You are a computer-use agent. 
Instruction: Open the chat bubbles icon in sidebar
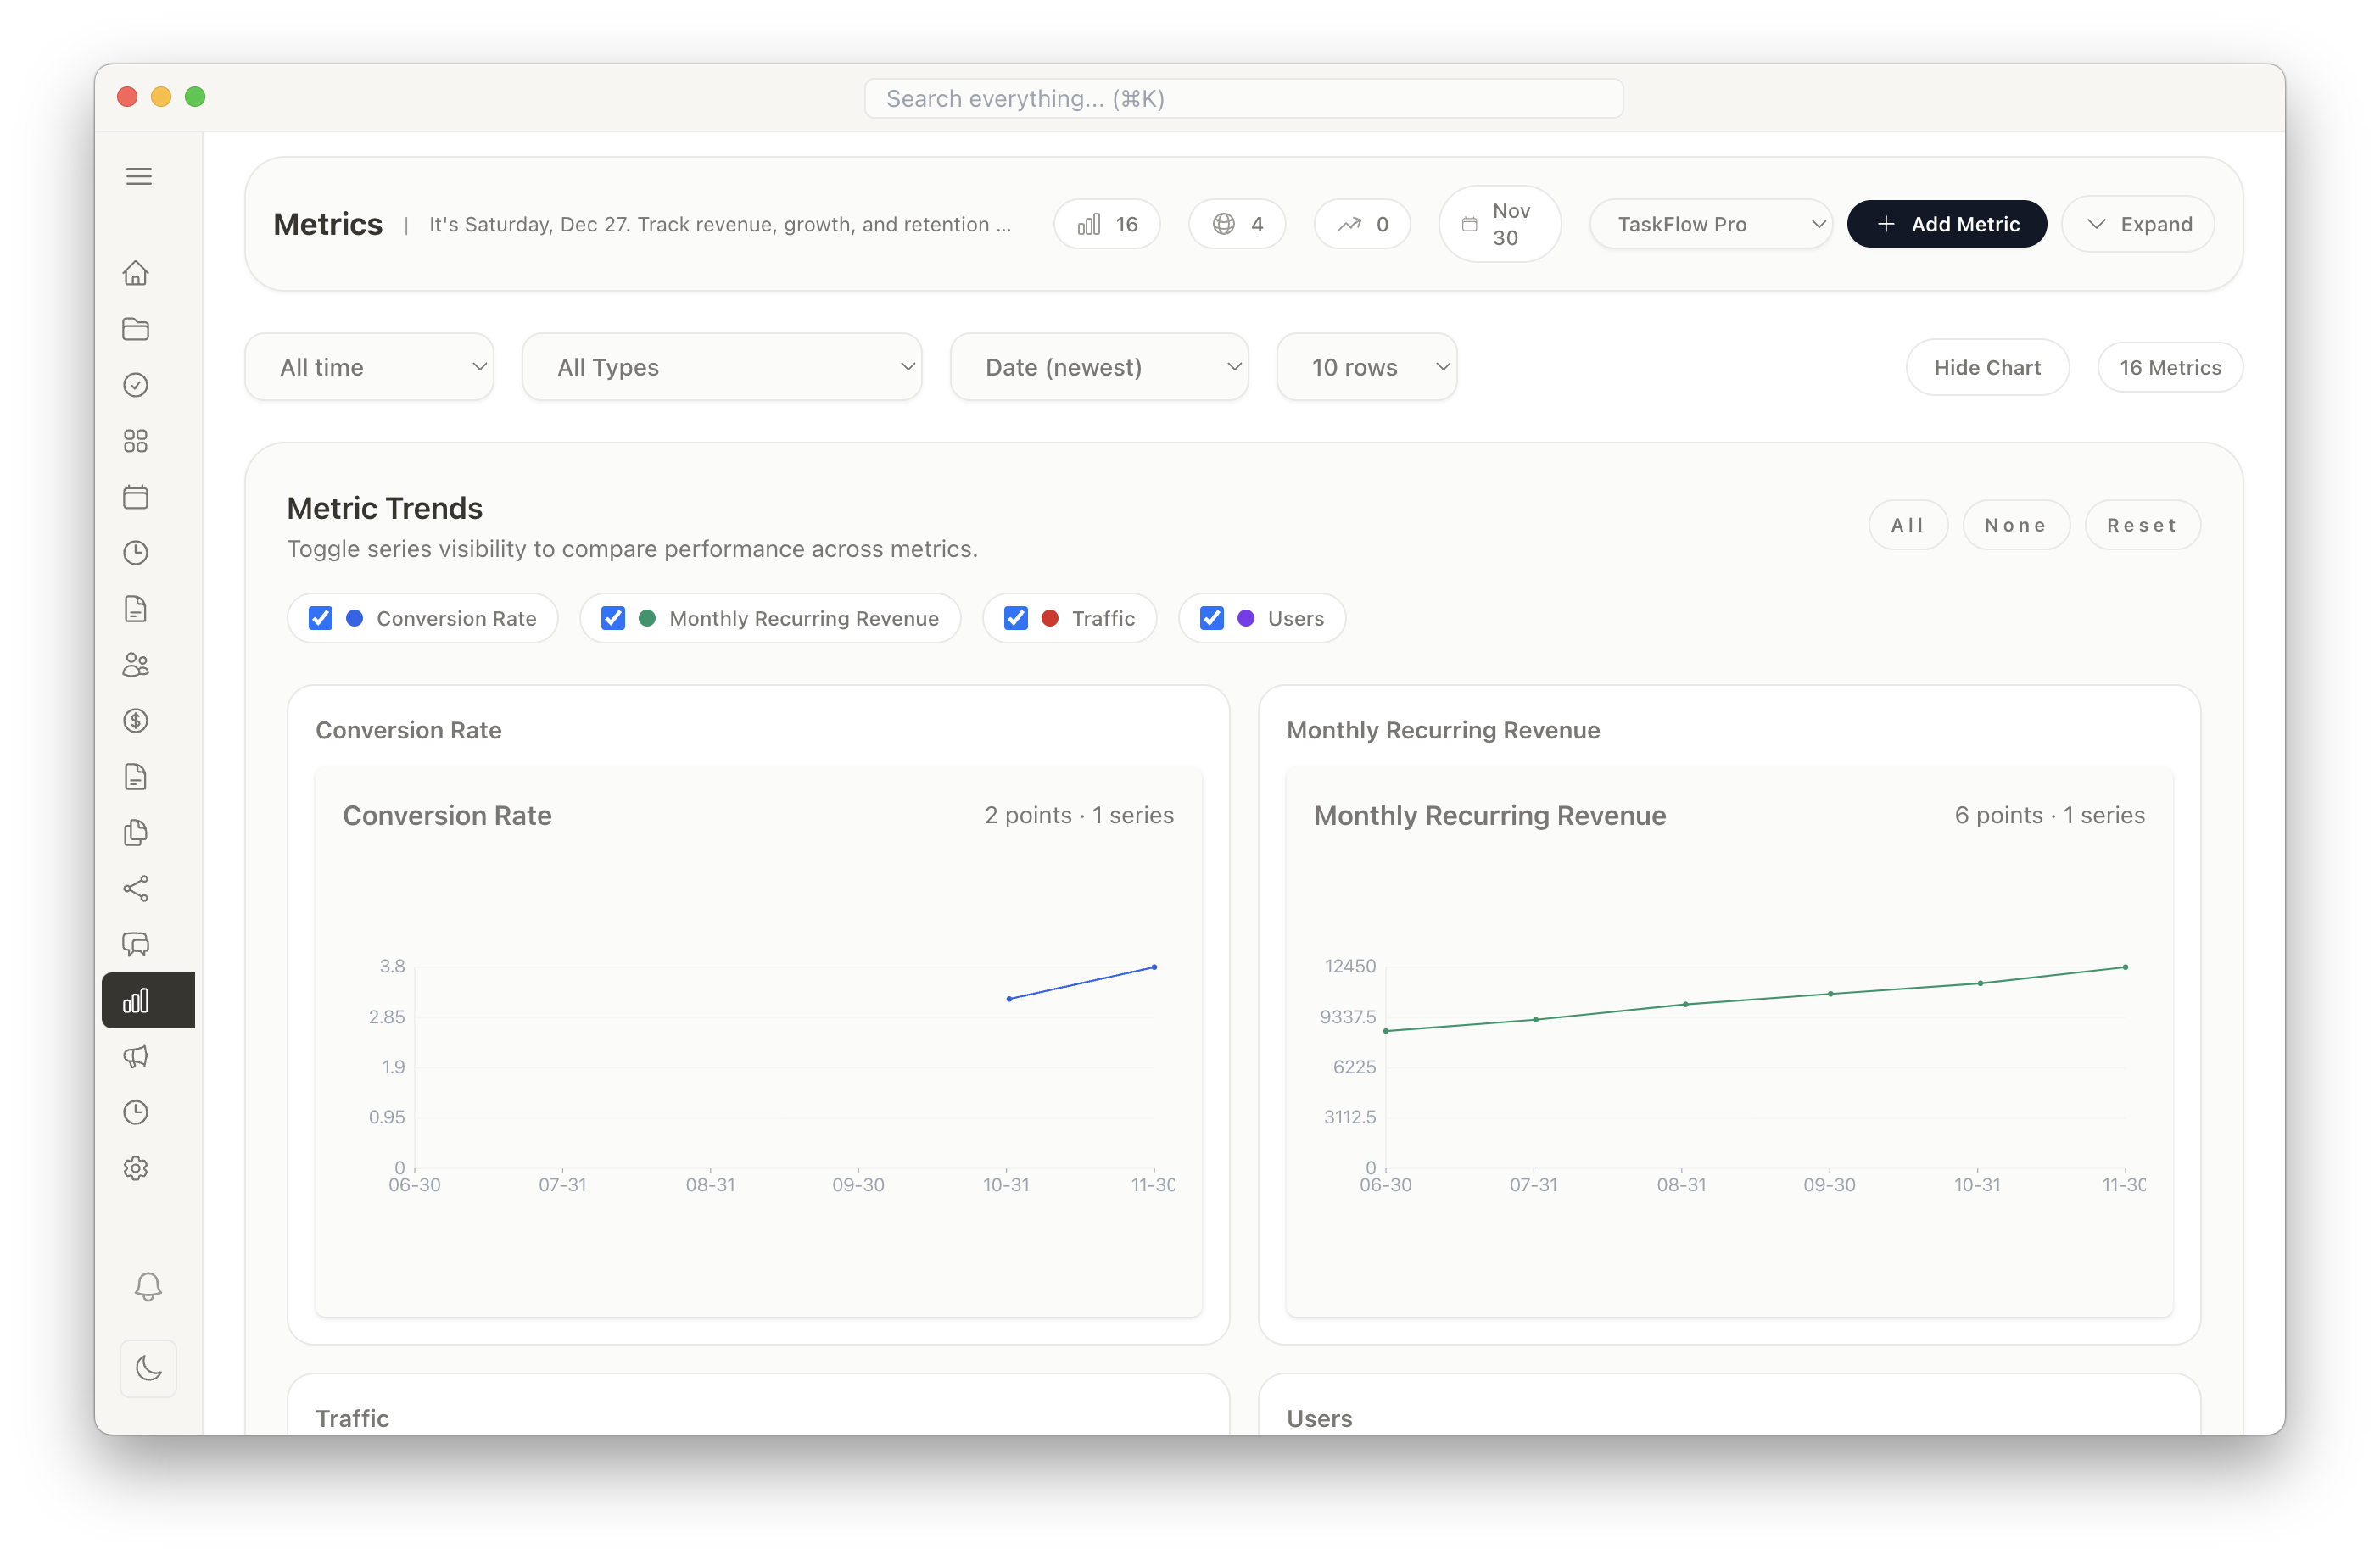(x=136, y=944)
